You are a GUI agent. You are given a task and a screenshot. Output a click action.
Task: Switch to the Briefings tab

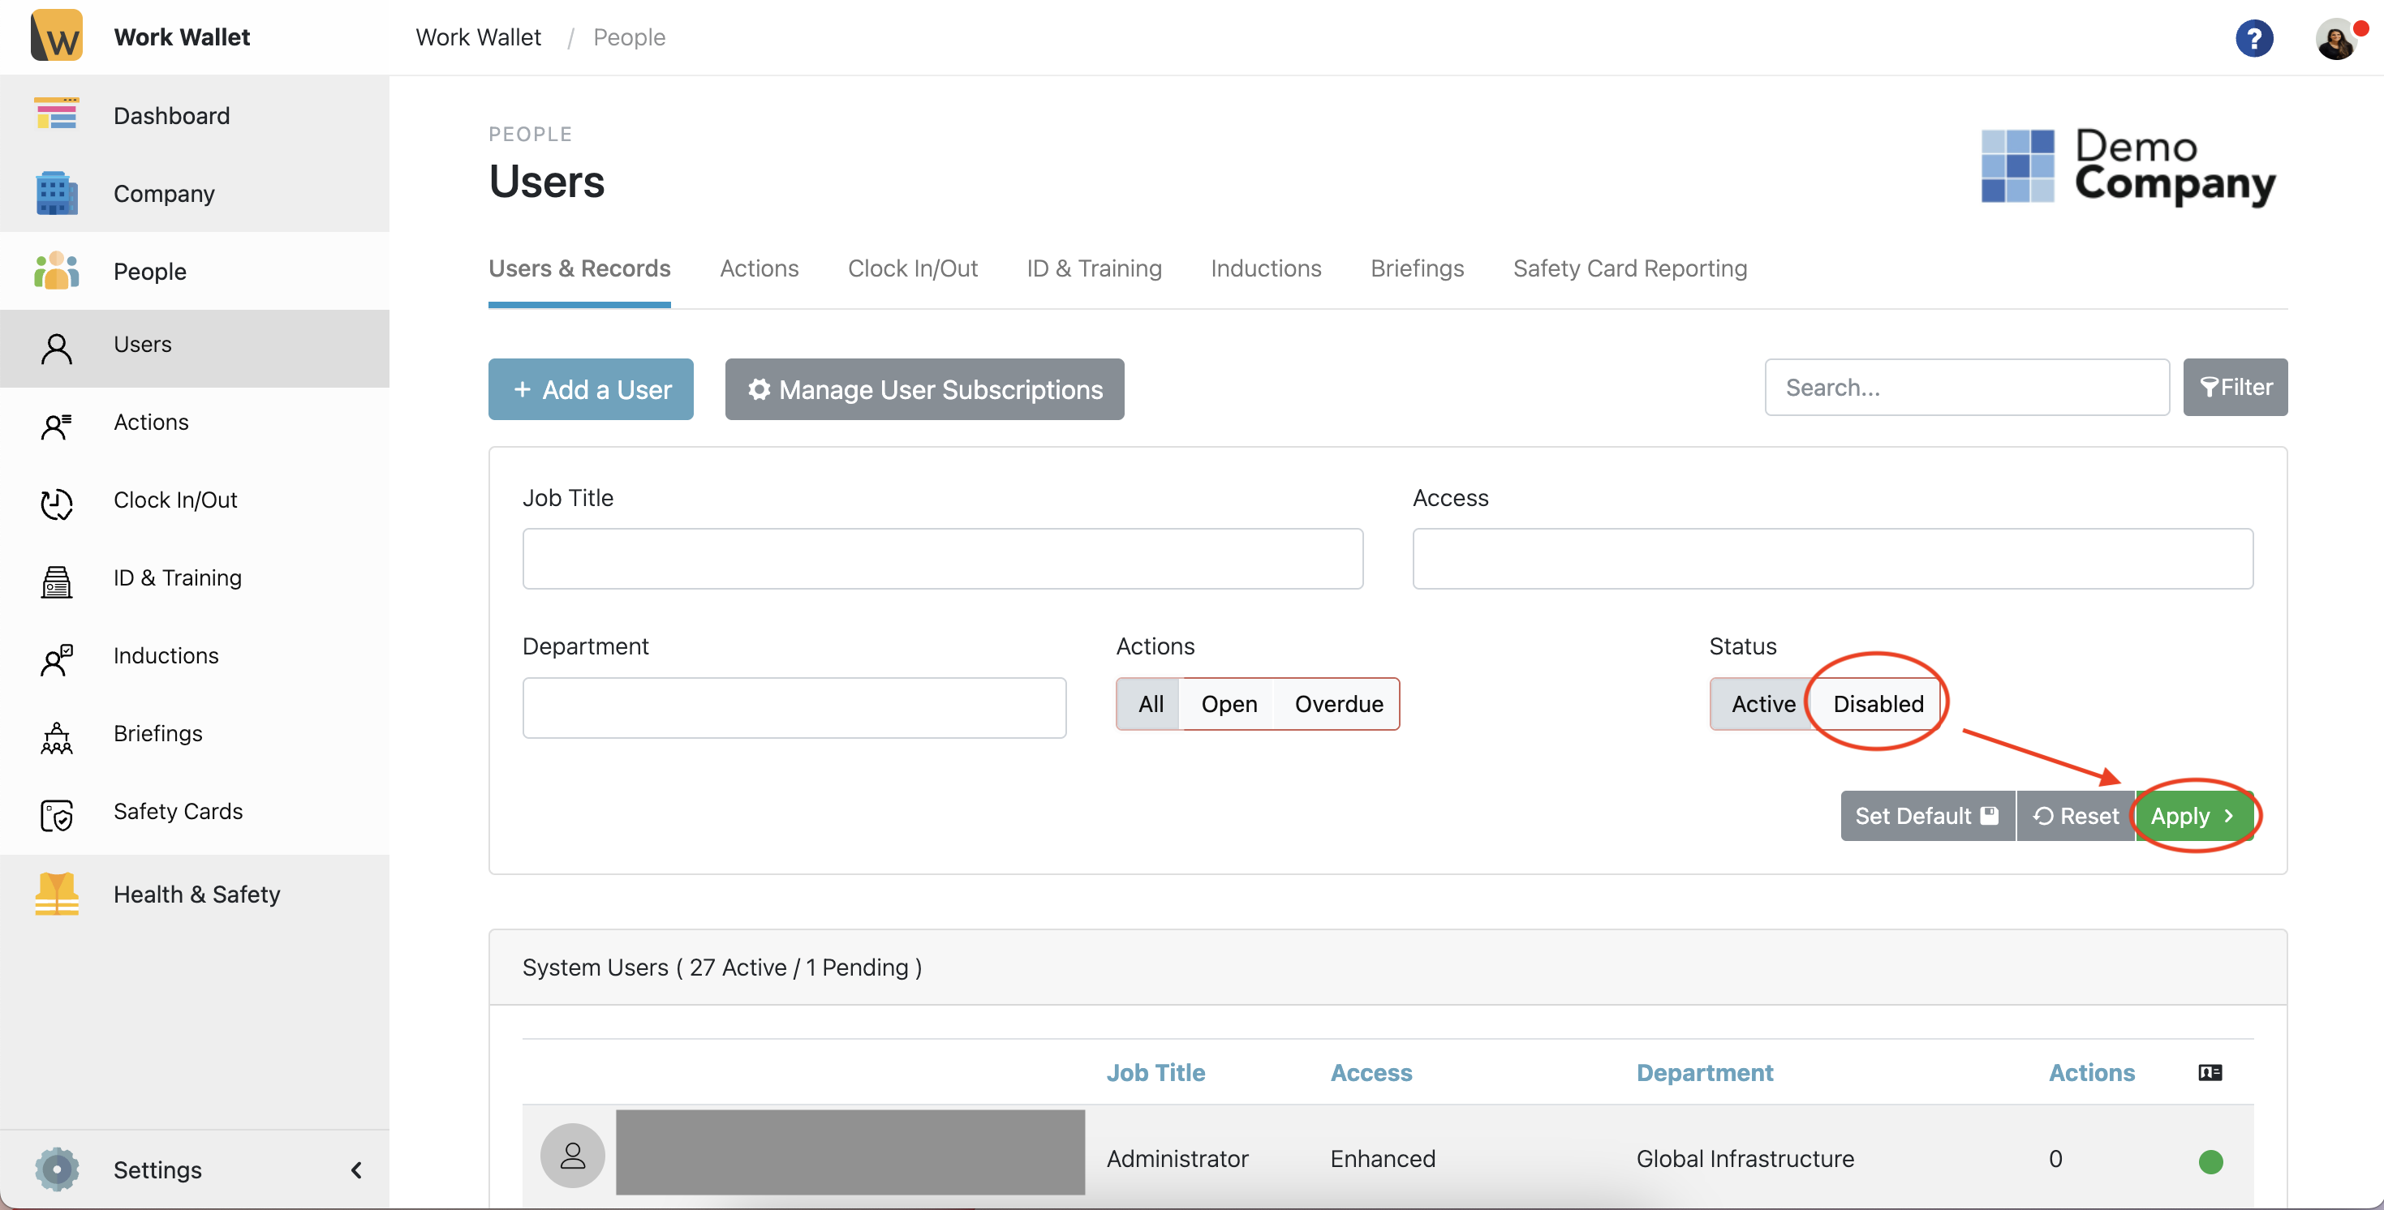click(1417, 268)
